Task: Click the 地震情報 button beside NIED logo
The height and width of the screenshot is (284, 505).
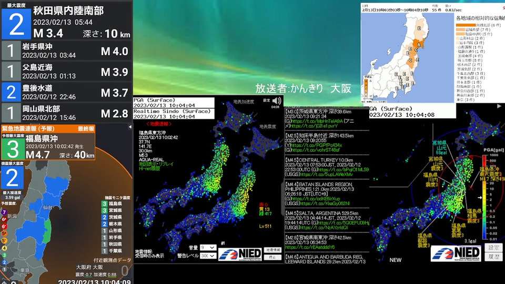Action: [272, 250]
